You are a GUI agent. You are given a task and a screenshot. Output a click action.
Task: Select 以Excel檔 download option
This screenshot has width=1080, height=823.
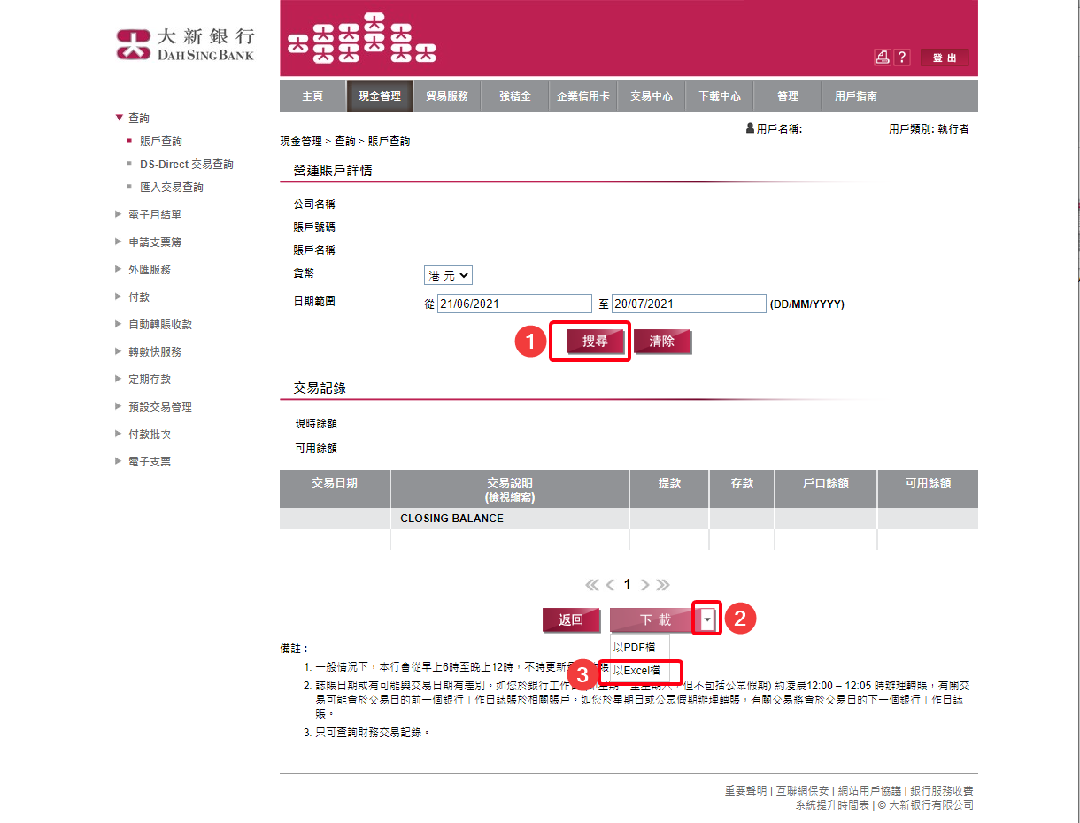(x=636, y=671)
